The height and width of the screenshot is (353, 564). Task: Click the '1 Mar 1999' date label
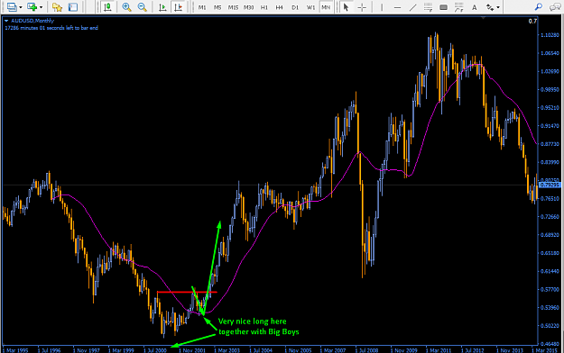tap(121, 350)
